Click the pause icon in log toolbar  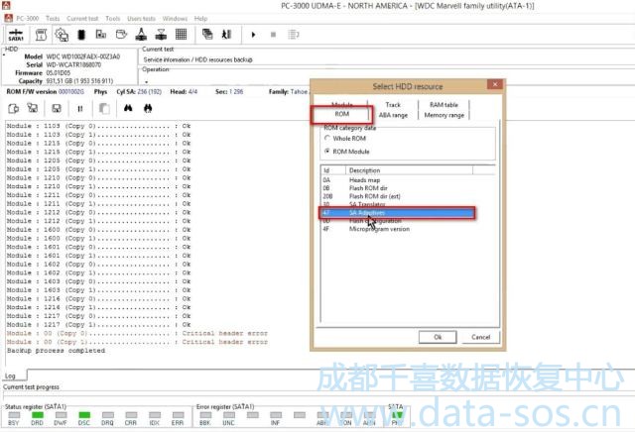click(x=78, y=107)
